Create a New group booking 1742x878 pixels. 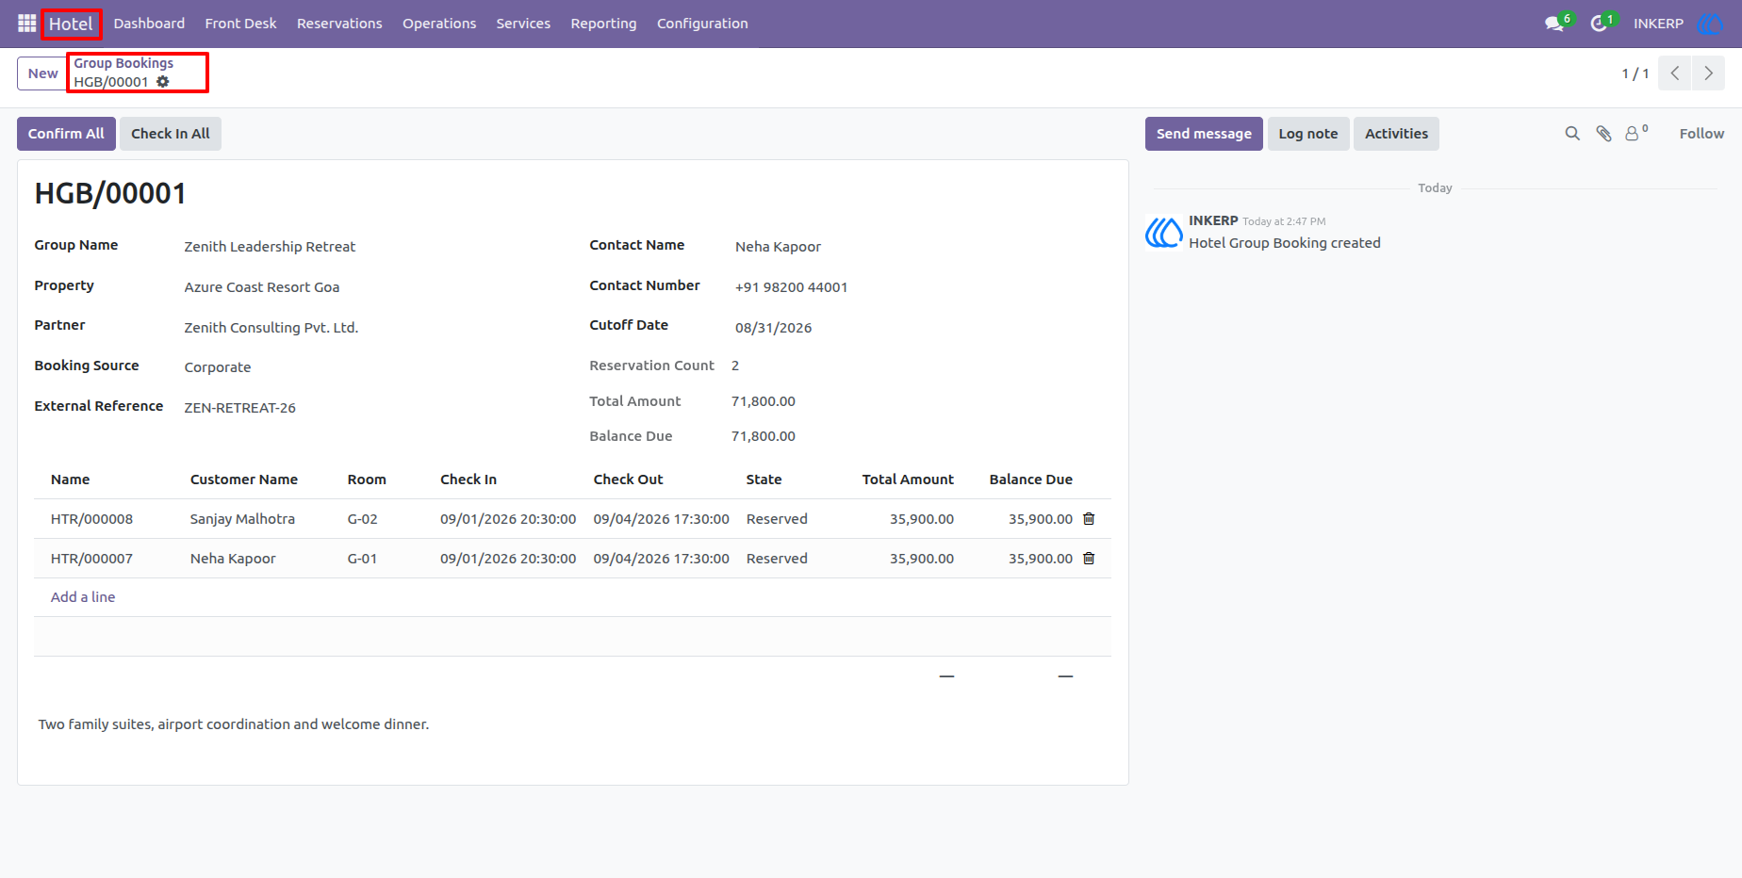42,73
